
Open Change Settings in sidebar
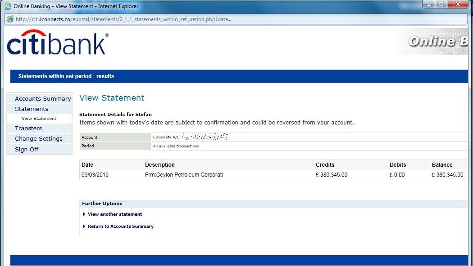click(39, 139)
